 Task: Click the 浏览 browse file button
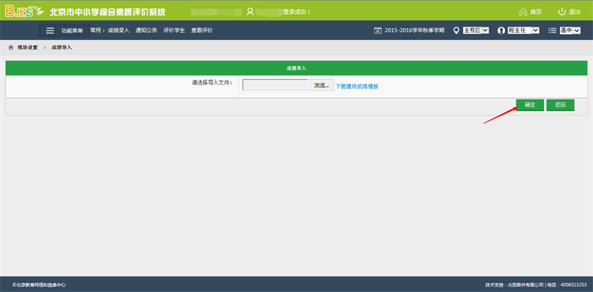tap(322, 85)
